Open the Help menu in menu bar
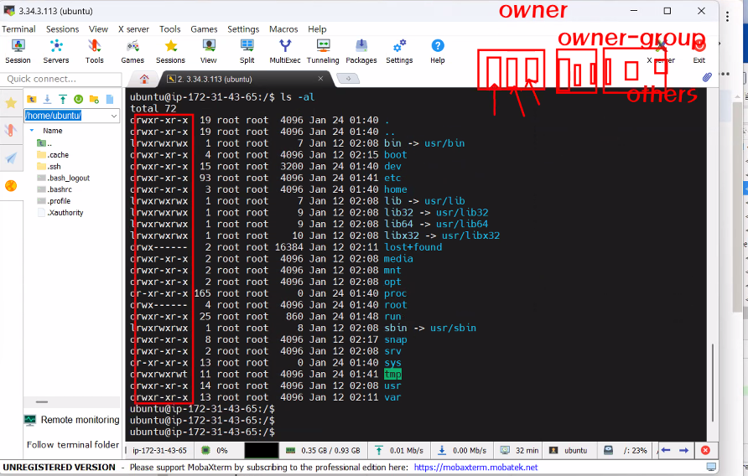 click(x=317, y=29)
